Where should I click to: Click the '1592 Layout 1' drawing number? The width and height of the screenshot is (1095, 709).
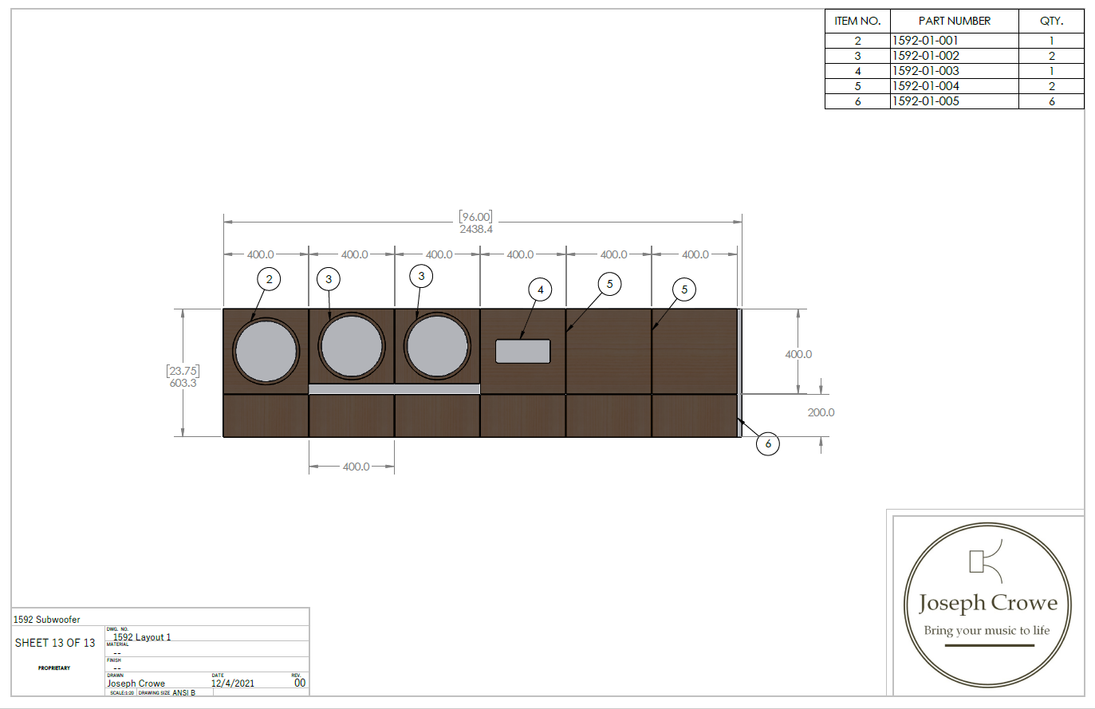pyautogui.click(x=142, y=637)
